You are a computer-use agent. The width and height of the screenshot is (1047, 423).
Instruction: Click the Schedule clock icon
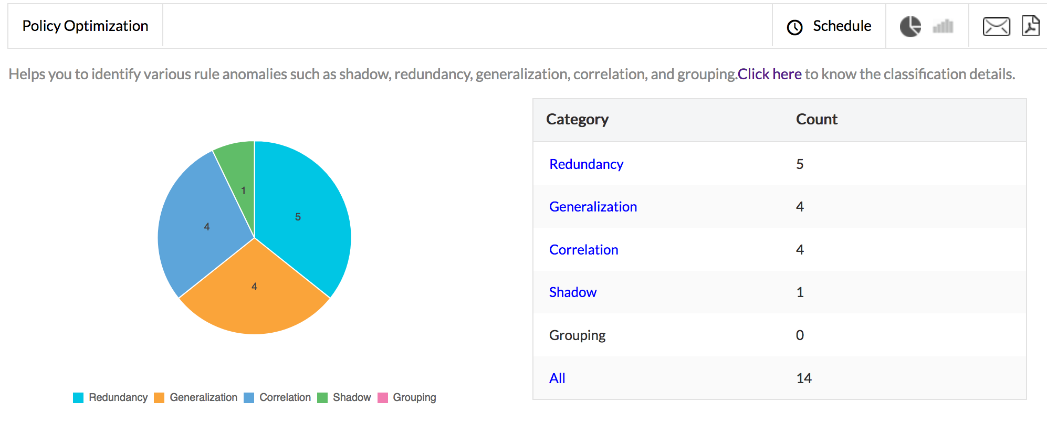tap(795, 27)
